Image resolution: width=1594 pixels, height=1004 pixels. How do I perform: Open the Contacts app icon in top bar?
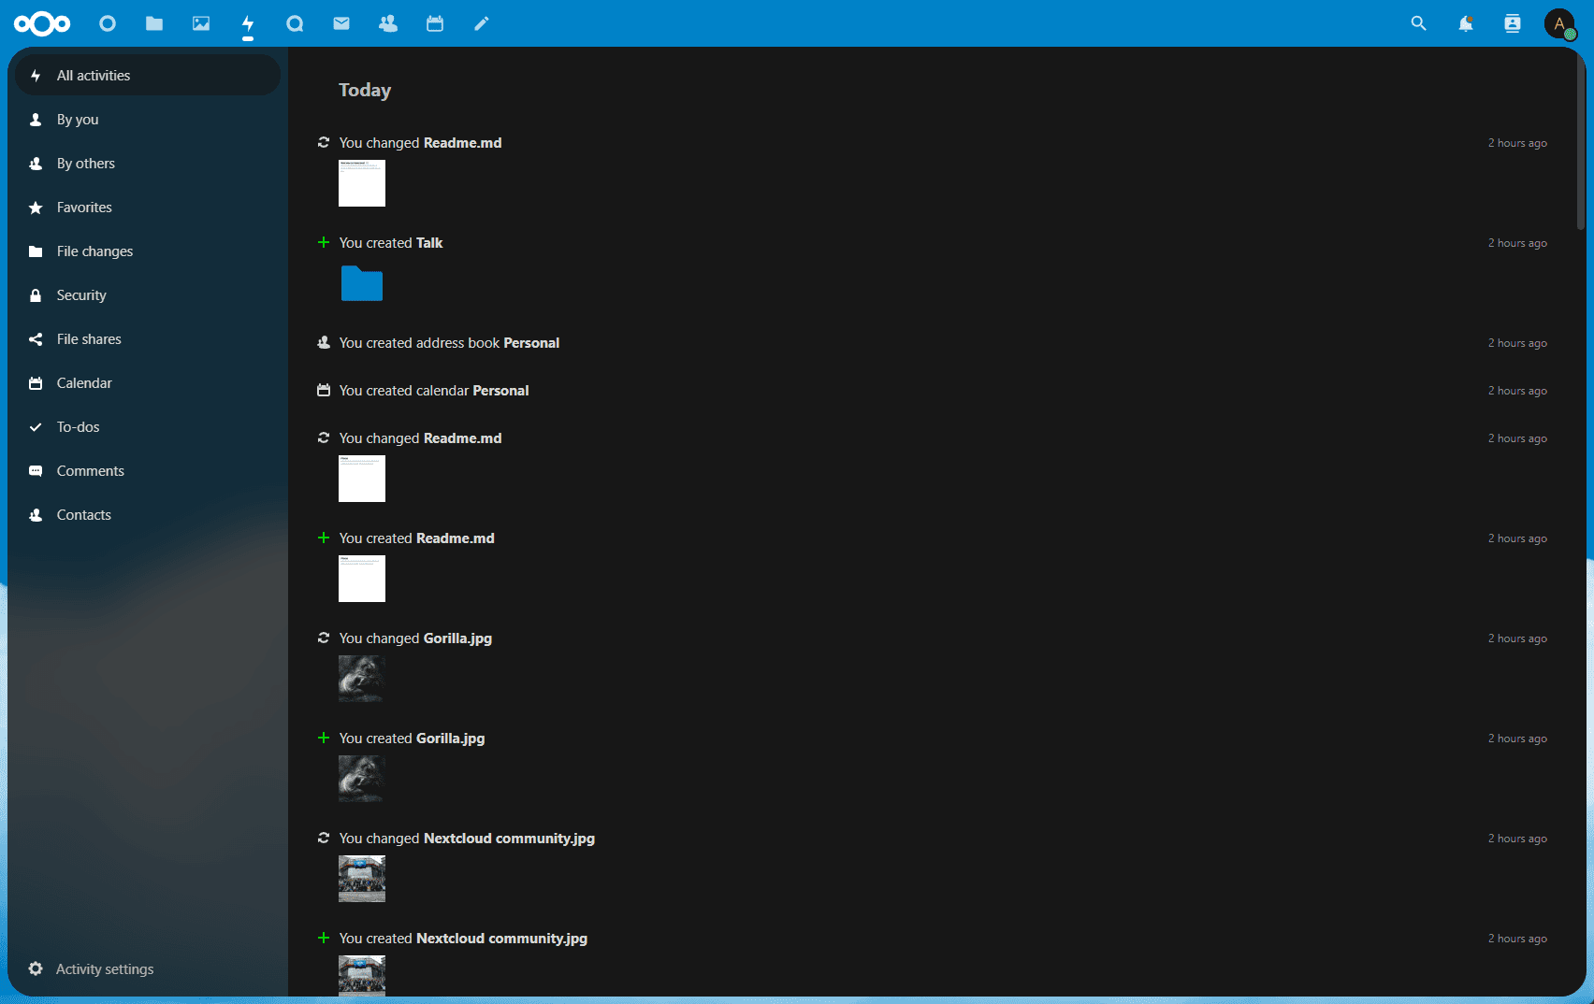click(388, 23)
